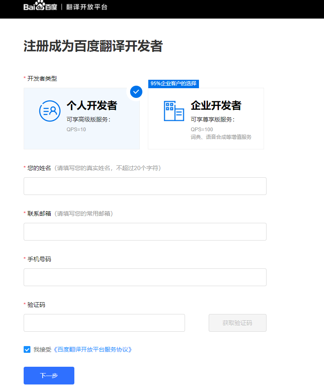
Task: Click the 联系邮箱 field label
Action: (x=39, y=214)
